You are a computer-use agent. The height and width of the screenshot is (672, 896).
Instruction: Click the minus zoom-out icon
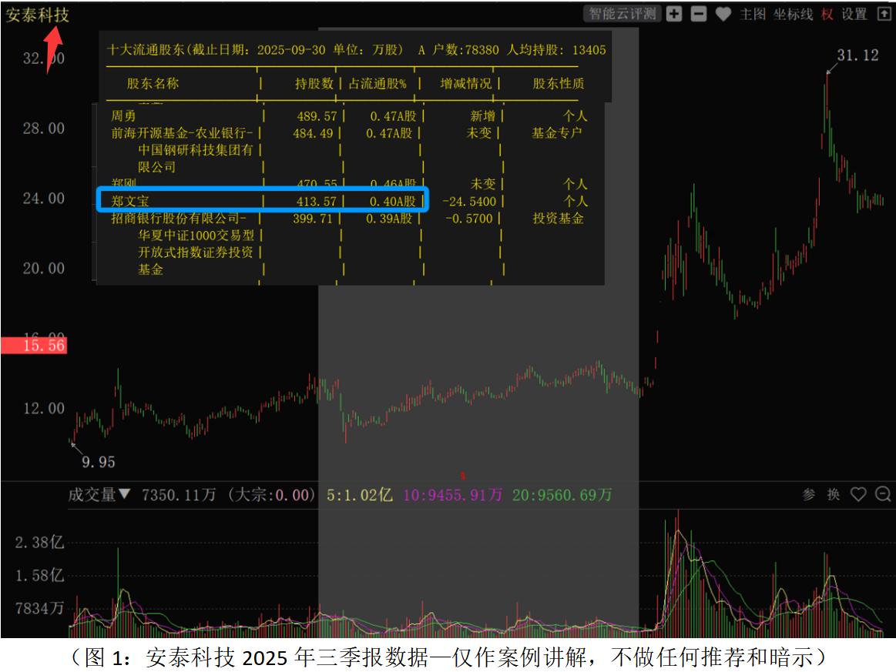(x=699, y=14)
